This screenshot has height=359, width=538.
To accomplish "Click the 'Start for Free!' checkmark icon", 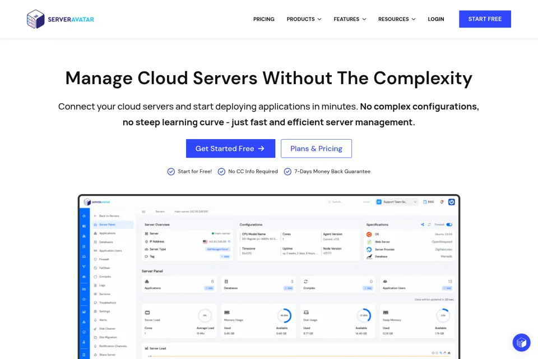I will [x=171, y=172].
